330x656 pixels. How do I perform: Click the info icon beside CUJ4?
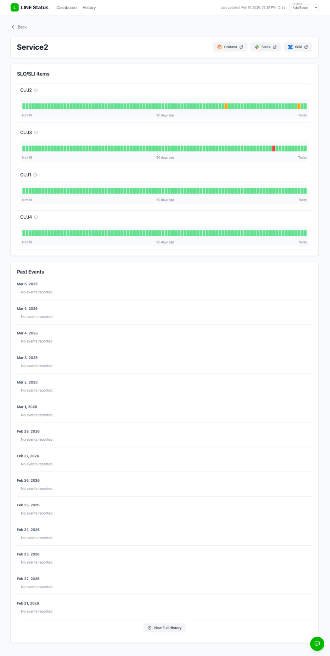coord(36,217)
